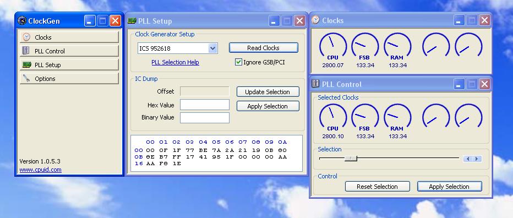513x218 pixels.
Task: Click ClockGen title bar app icon
Action: [x=22, y=20]
